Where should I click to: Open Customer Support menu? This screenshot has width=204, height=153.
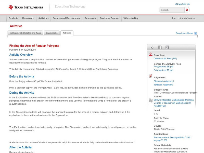(x=110, y=18)
